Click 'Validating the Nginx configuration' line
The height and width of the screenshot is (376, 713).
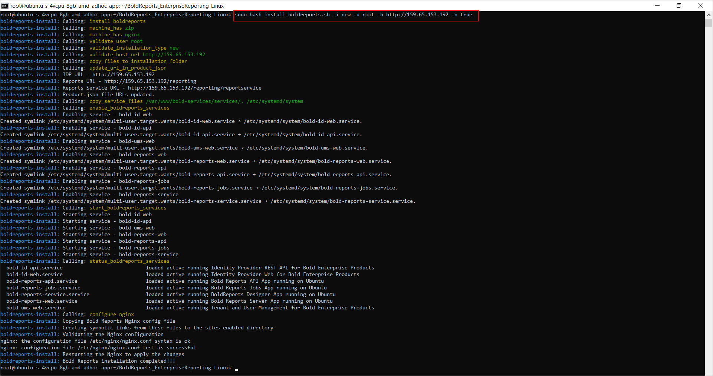click(x=82, y=335)
